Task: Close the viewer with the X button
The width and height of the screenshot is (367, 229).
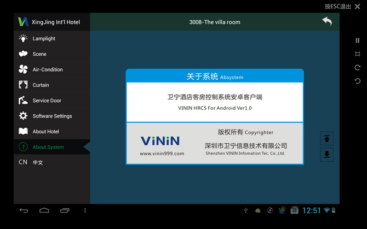Action: click(357, 7)
